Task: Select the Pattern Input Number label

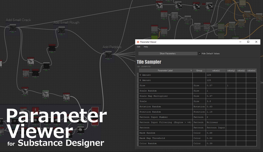Action: point(166,117)
